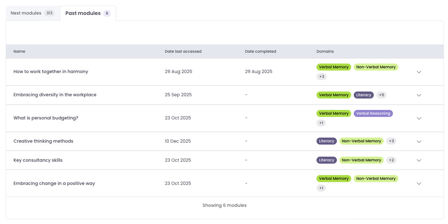Open module Key consultancy skills

pos(38,160)
